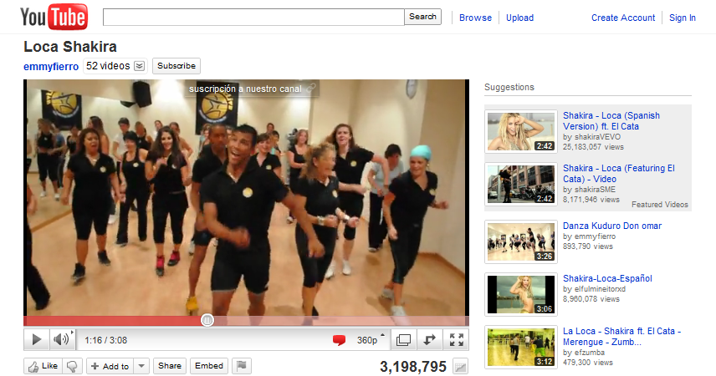716x376 pixels.
Task: Open the La Loca Merengue Zumba thumbnail
Action: pyautogui.click(x=521, y=348)
